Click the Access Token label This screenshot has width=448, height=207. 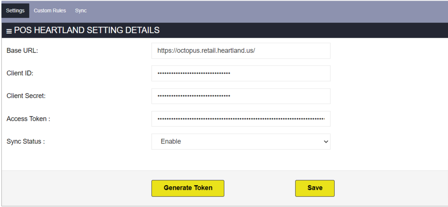coord(28,119)
